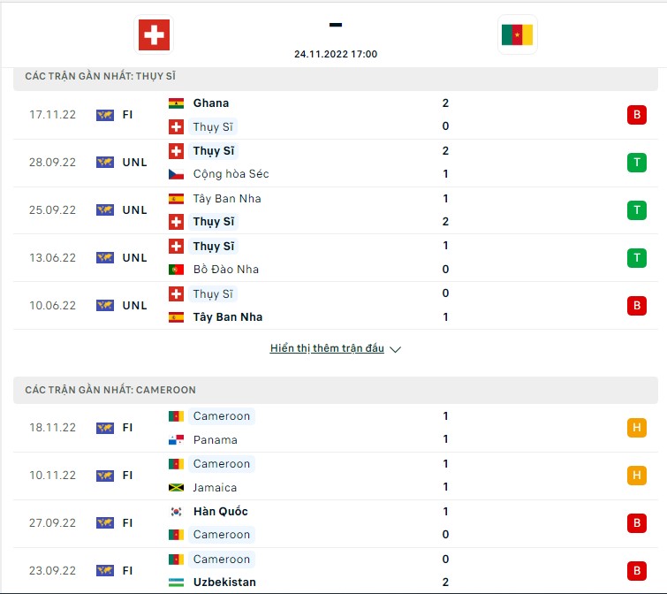The height and width of the screenshot is (594, 667).
Task: Click the South Korea flag icon
Action: pyautogui.click(x=176, y=512)
